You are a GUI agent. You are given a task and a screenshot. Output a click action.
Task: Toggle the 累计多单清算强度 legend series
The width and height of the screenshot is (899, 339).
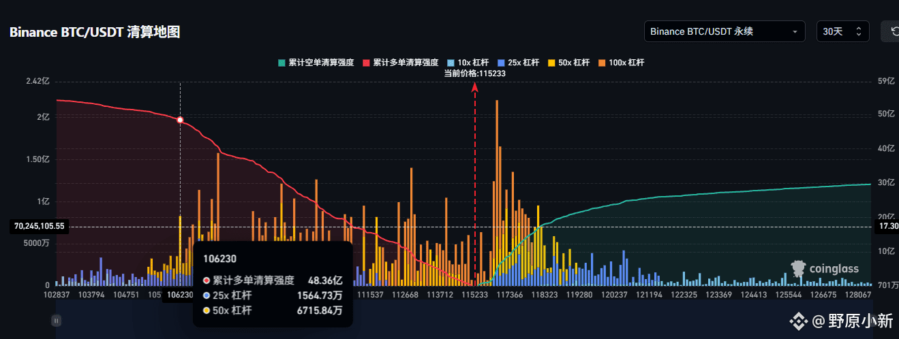point(400,63)
